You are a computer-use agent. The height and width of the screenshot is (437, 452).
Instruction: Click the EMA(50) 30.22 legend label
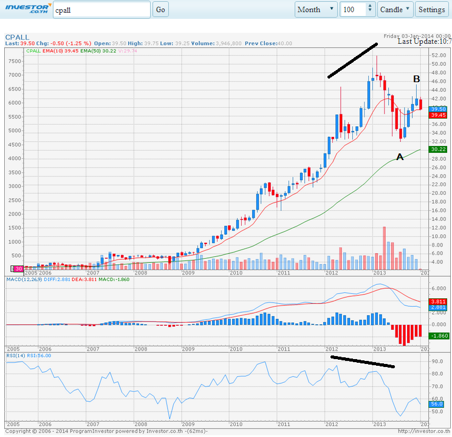(x=98, y=51)
